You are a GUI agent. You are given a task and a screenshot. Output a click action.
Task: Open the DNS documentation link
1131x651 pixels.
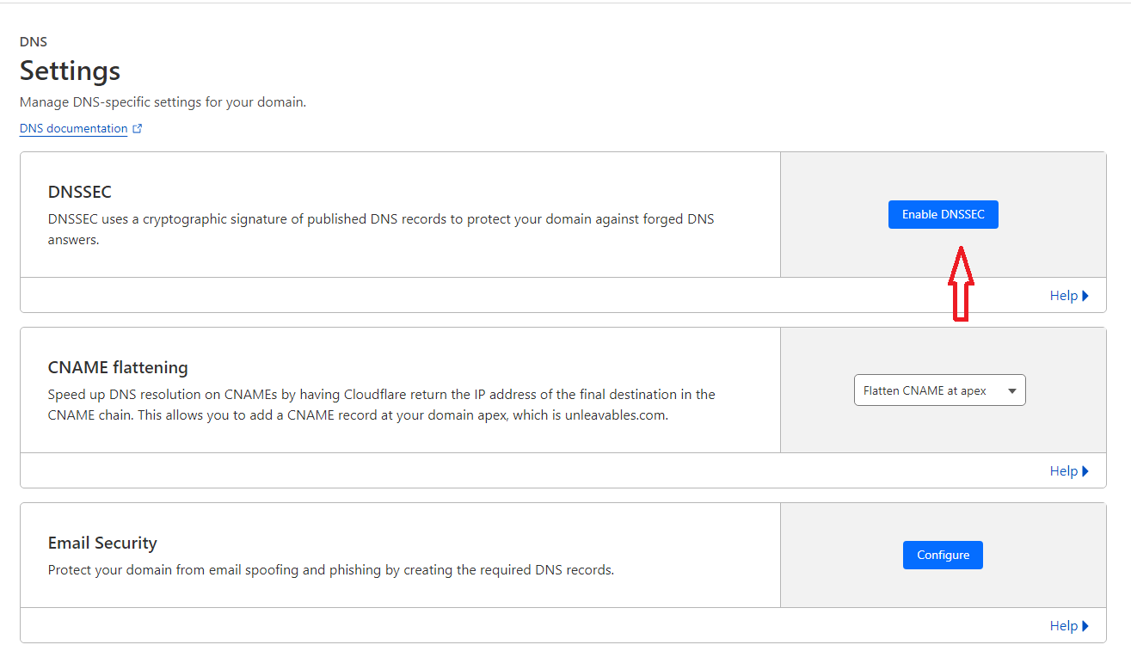73,128
